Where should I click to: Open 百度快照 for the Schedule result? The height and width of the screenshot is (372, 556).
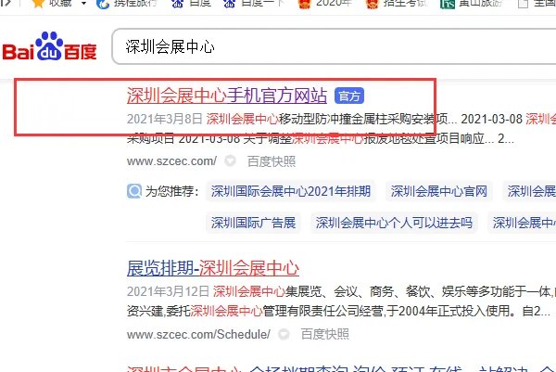[325, 334]
